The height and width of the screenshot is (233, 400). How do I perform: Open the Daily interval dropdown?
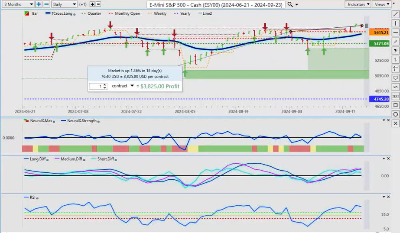point(64,4)
